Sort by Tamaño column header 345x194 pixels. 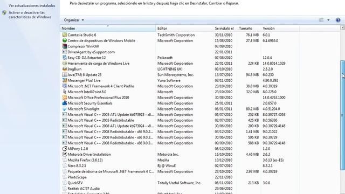point(248,29)
